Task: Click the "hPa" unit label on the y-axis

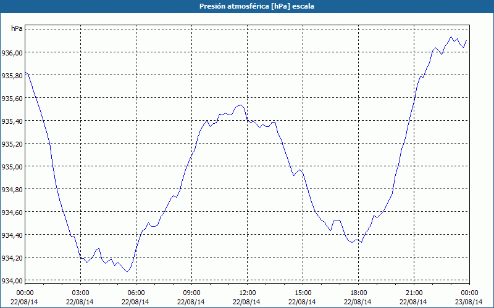Action: pos(17,28)
